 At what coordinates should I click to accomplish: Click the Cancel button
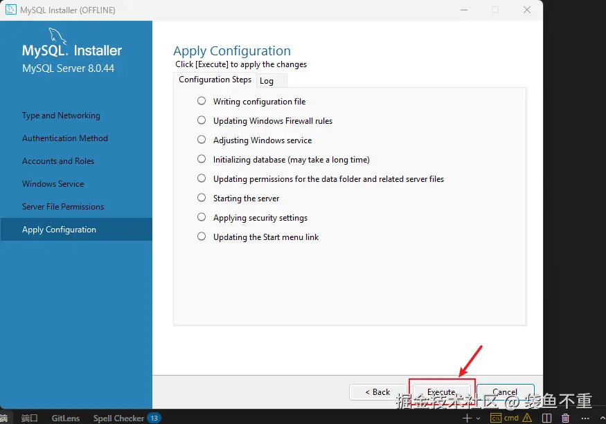click(505, 392)
